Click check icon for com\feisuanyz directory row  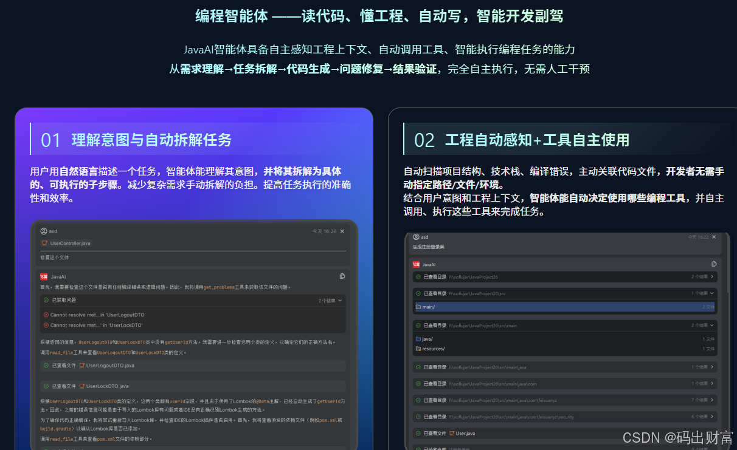(x=418, y=400)
